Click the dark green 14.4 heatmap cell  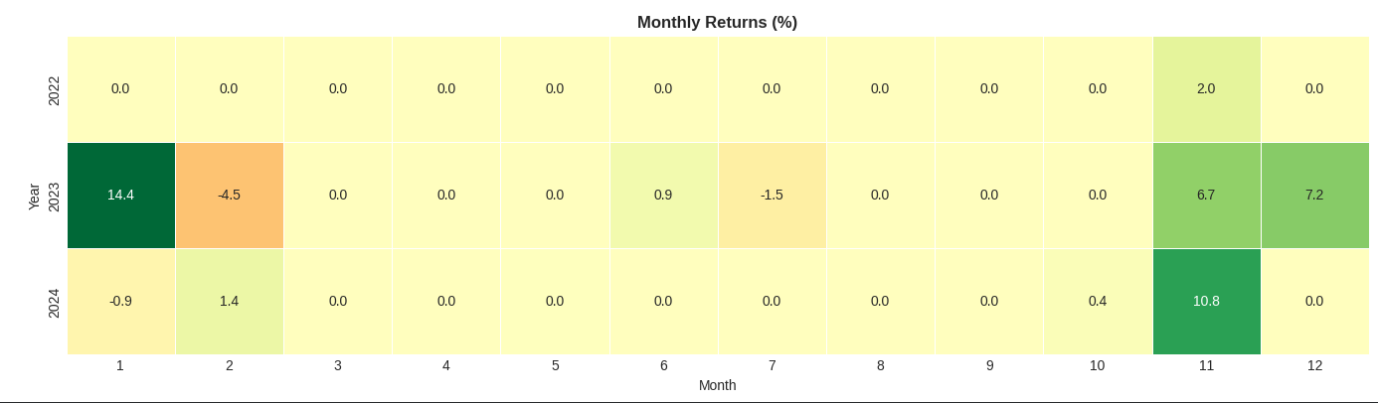point(120,195)
